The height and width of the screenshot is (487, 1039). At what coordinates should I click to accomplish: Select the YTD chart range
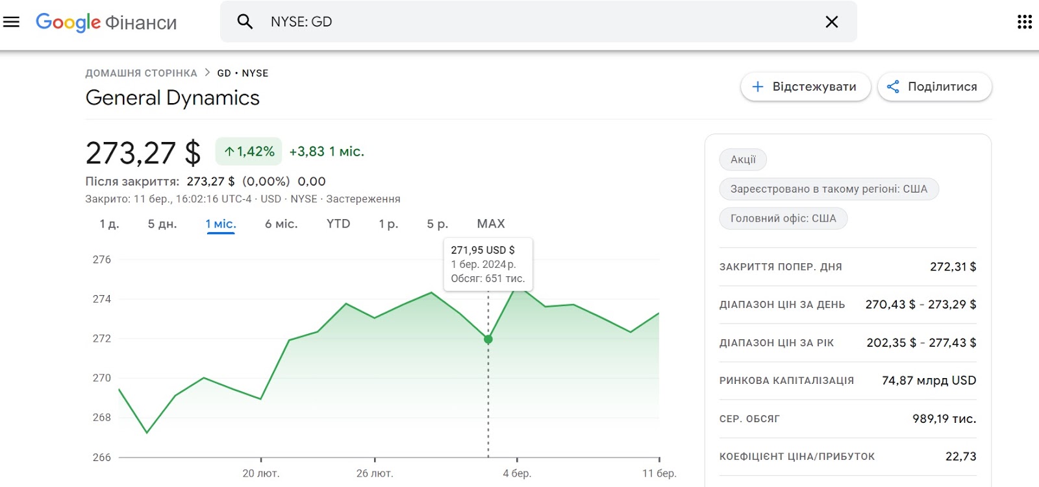pos(338,224)
